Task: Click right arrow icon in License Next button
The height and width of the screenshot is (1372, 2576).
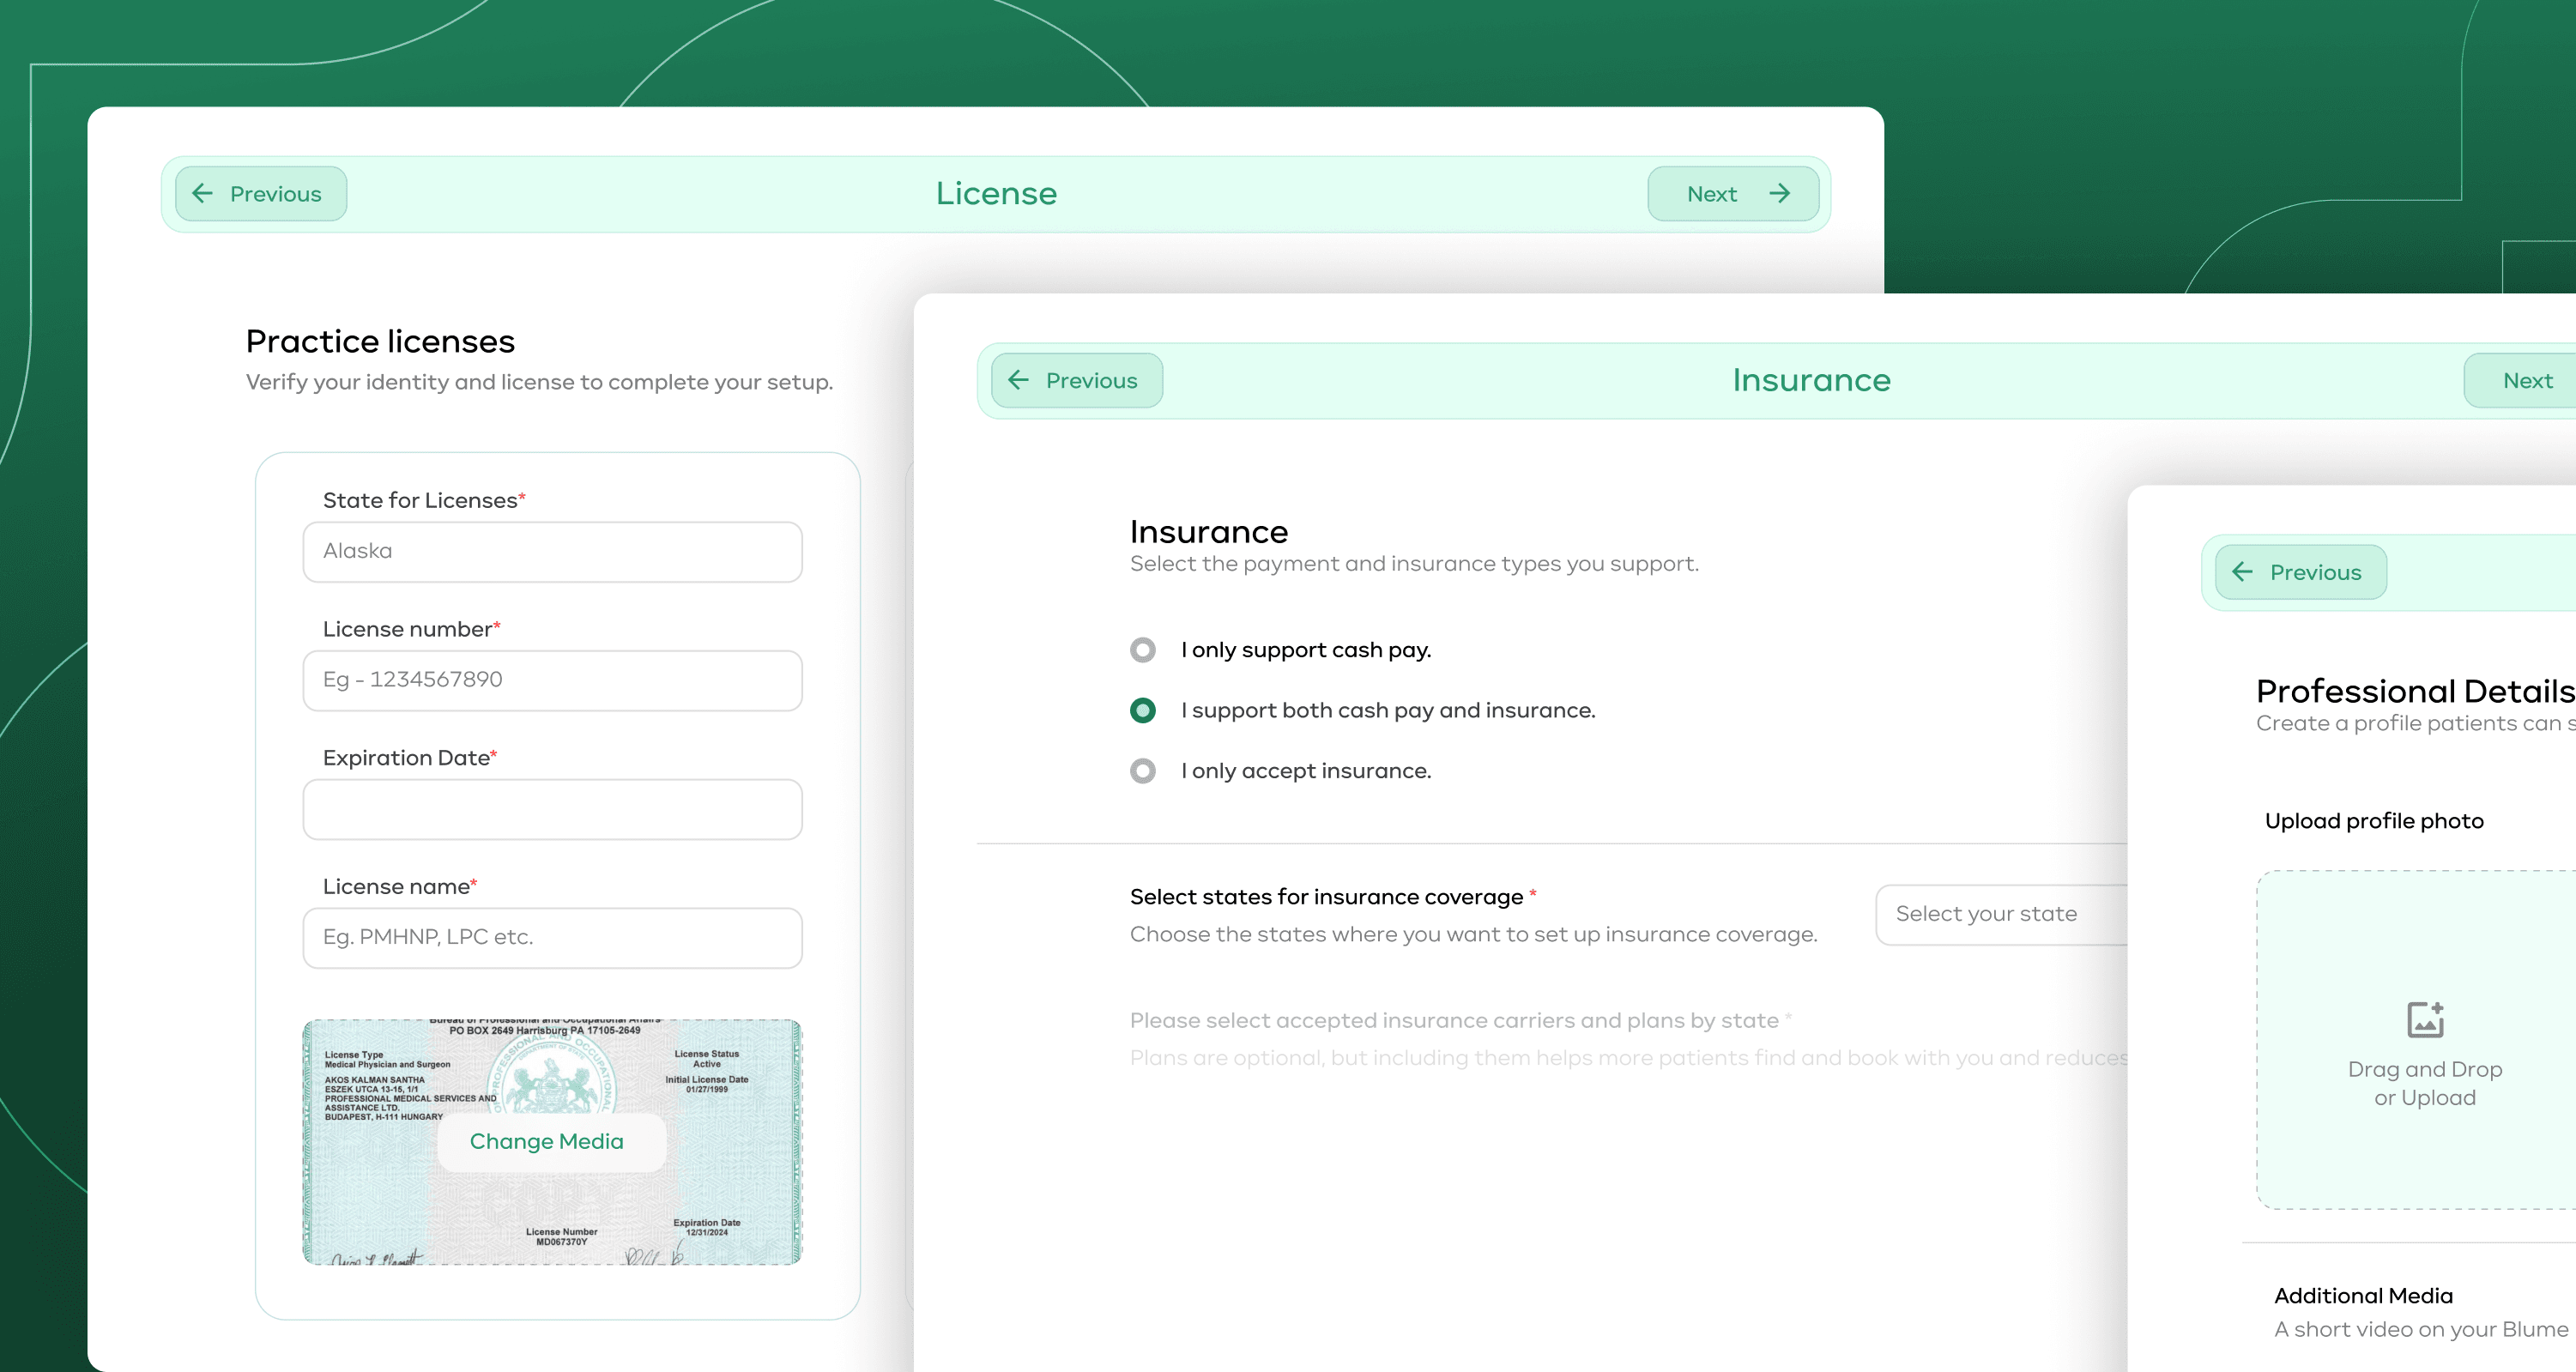Action: coord(1779,194)
